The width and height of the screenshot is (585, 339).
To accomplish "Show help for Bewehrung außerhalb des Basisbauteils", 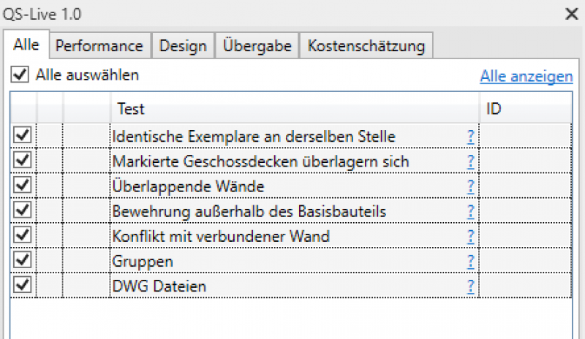I will [472, 211].
